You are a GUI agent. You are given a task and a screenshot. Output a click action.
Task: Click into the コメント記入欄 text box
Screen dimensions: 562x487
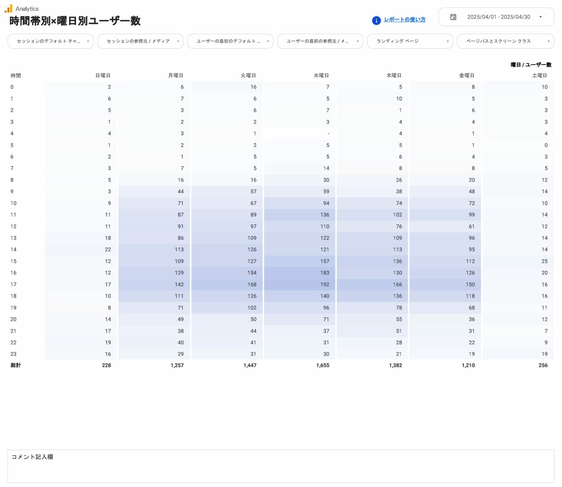(x=281, y=469)
